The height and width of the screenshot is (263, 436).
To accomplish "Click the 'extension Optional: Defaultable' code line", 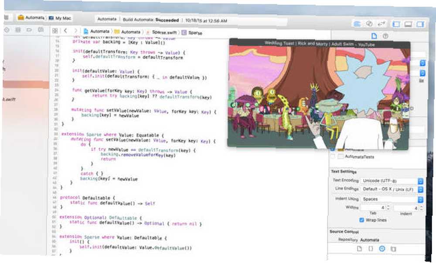I will pos(101,217).
